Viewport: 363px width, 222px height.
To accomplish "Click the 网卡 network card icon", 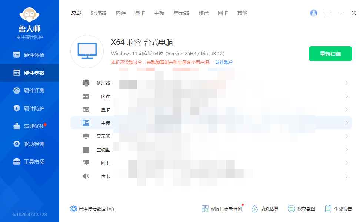I will coord(86,163).
